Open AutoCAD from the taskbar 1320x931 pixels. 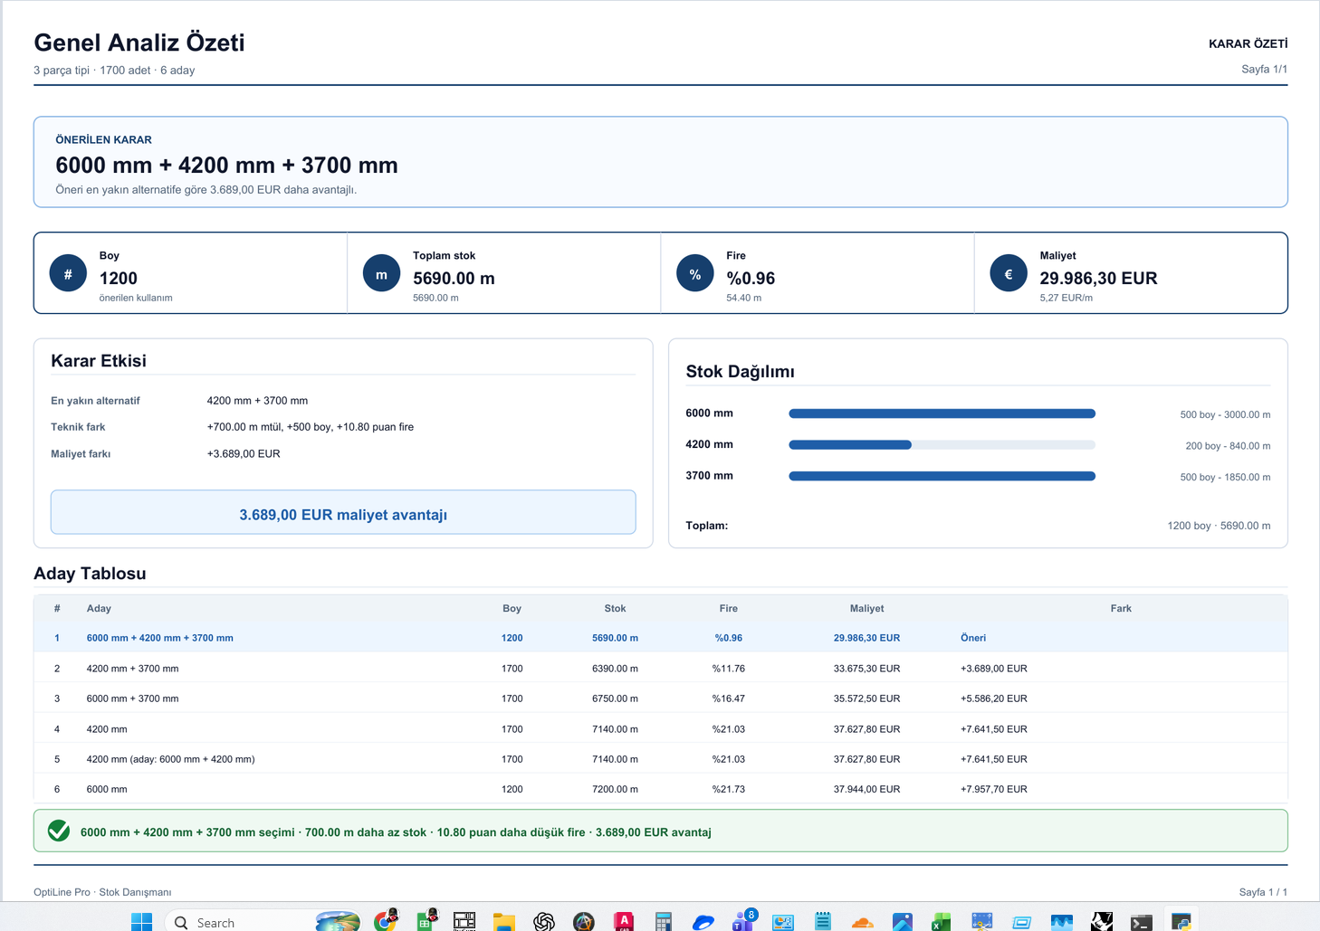coord(624,922)
